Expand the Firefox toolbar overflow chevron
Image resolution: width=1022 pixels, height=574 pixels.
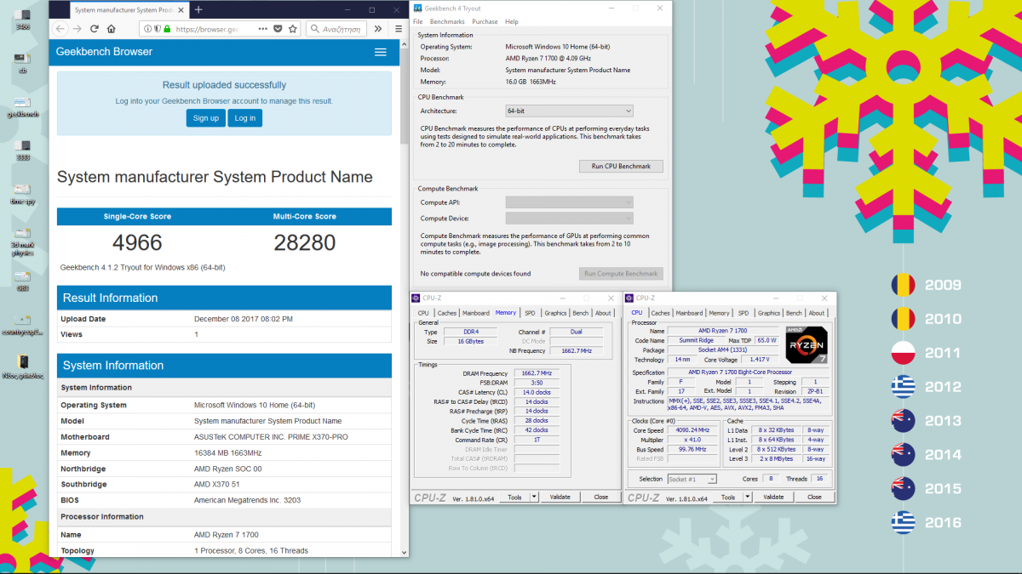coord(377,28)
